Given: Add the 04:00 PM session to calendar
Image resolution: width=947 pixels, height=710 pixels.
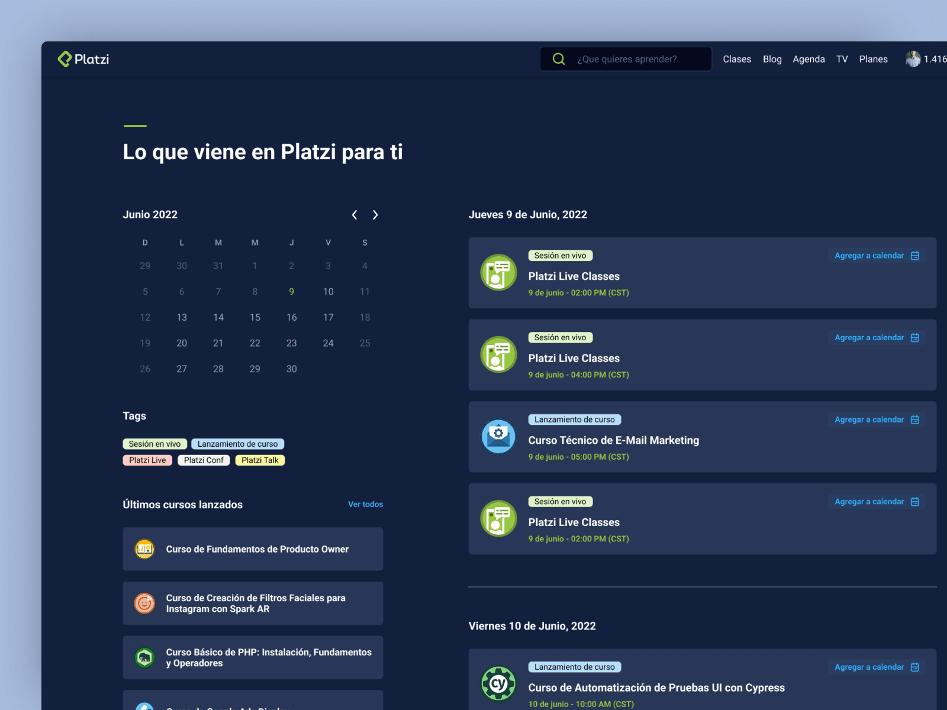Looking at the screenshot, I should (x=877, y=338).
